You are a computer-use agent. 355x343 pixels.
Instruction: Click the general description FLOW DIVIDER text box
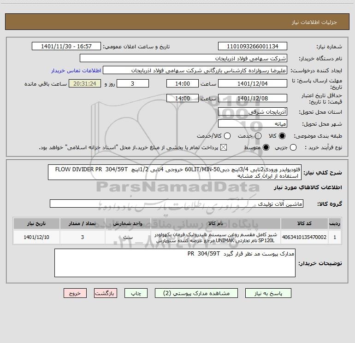tap(175, 172)
